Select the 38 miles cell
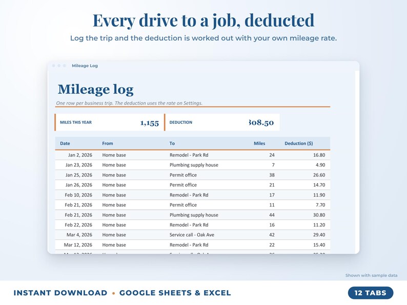Viewport: 407px width, 305px height. pos(272,175)
